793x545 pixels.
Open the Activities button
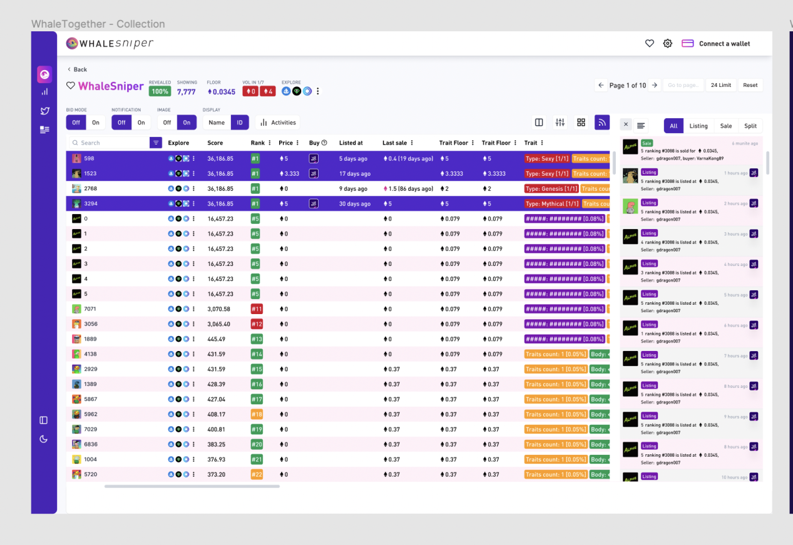click(x=278, y=123)
